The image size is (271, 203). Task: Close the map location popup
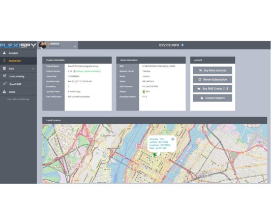(173, 139)
